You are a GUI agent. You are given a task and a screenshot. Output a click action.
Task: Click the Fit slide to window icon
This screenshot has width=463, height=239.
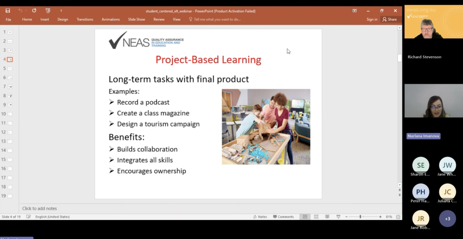[398, 217]
